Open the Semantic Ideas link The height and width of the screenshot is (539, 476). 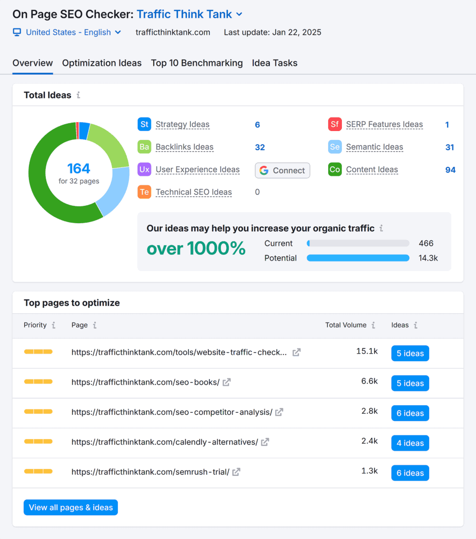(374, 147)
